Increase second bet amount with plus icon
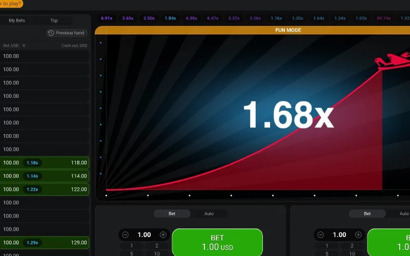Viewport: 410px width, 256px height. coord(358,235)
